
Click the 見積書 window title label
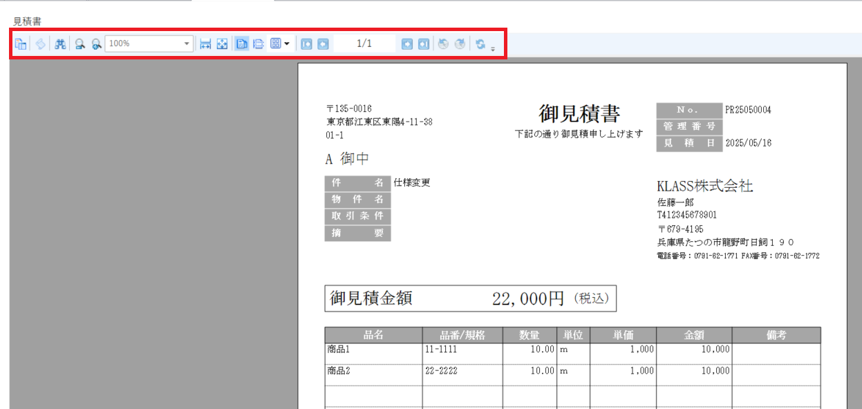[27, 21]
